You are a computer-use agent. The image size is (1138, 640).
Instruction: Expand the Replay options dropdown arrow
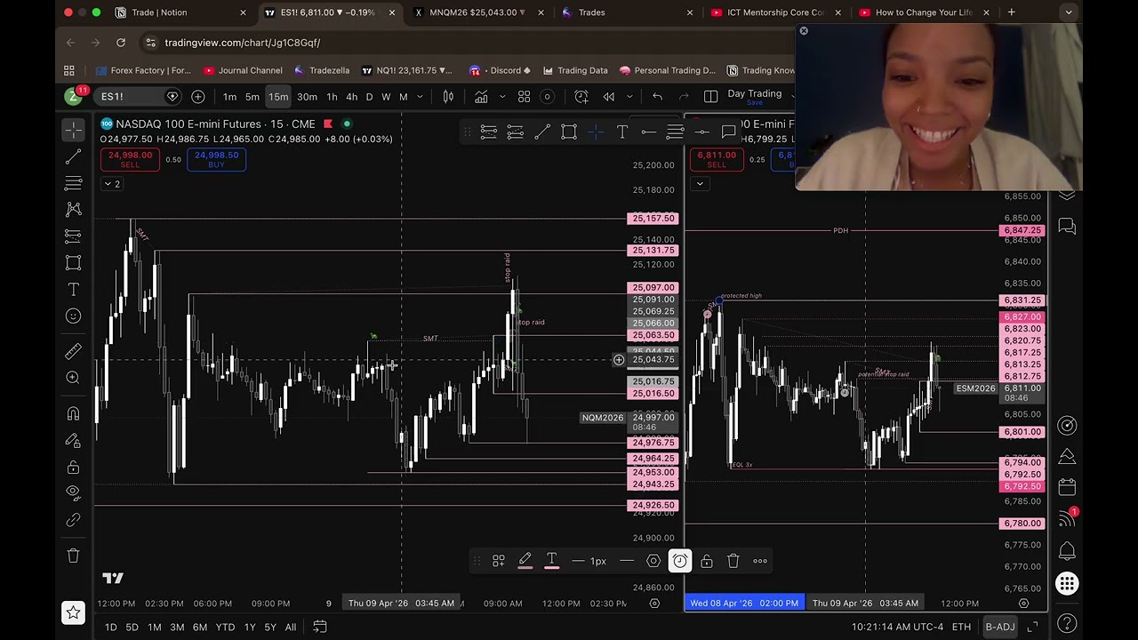click(x=629, y=96)
